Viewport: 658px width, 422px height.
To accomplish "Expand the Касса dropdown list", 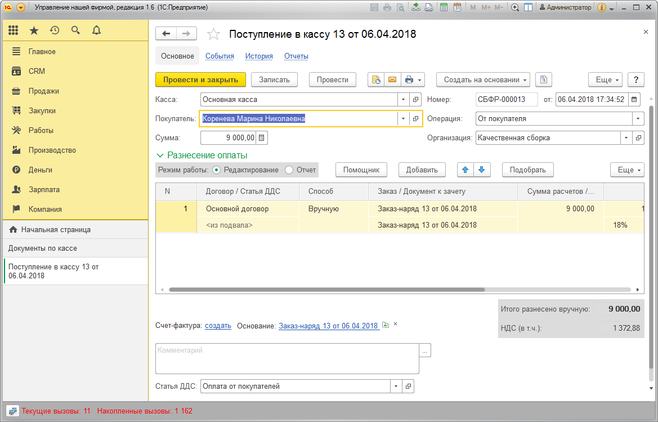I will click(403, 100).
